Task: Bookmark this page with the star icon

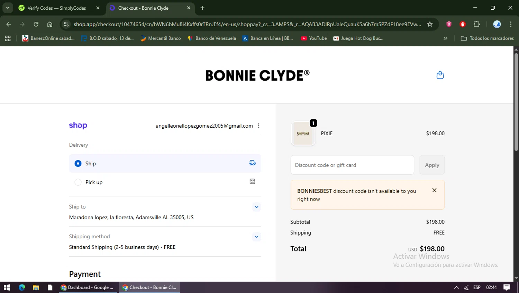Action: (430, 24)
